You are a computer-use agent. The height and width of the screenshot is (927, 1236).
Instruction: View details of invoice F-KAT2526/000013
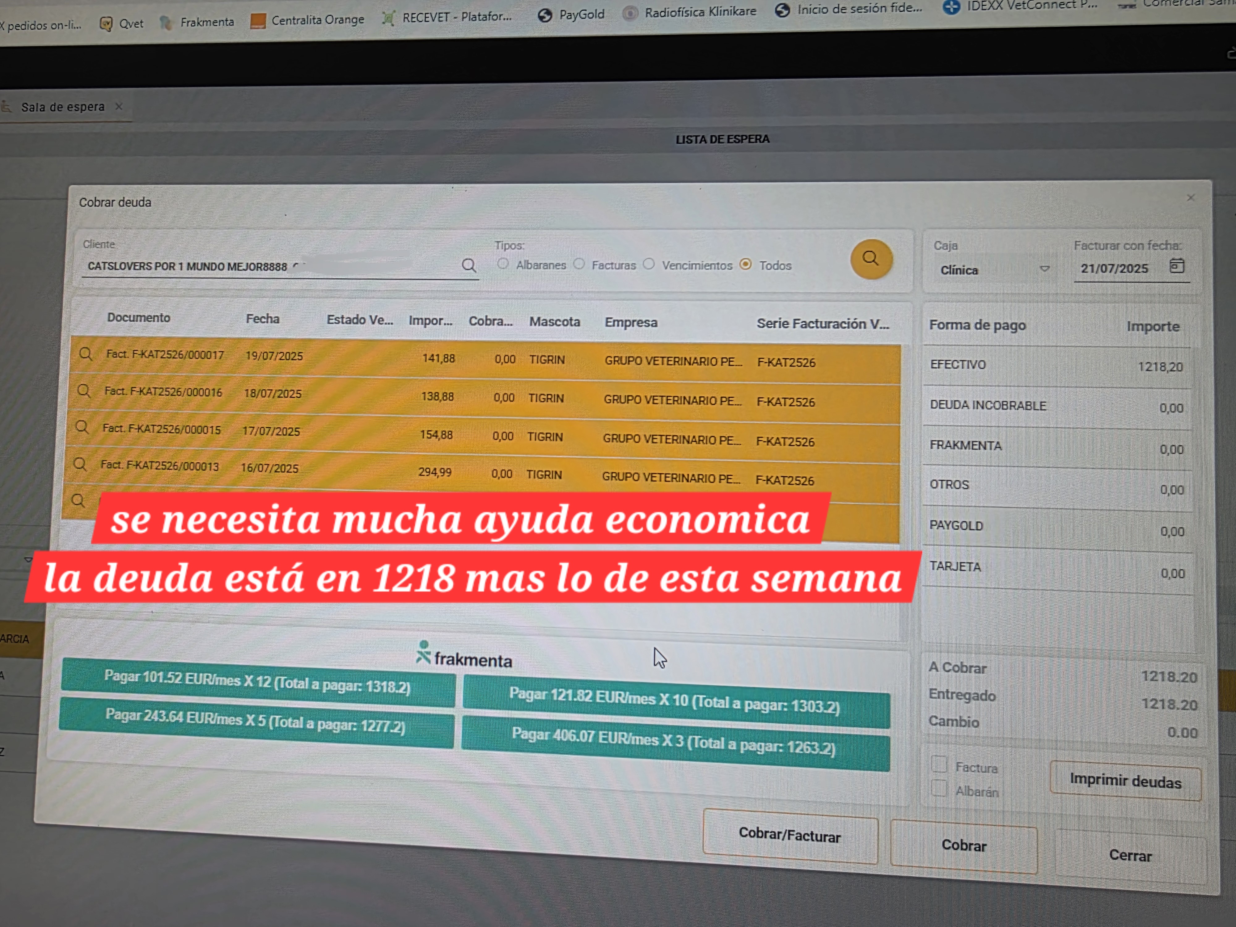point(80,464)
